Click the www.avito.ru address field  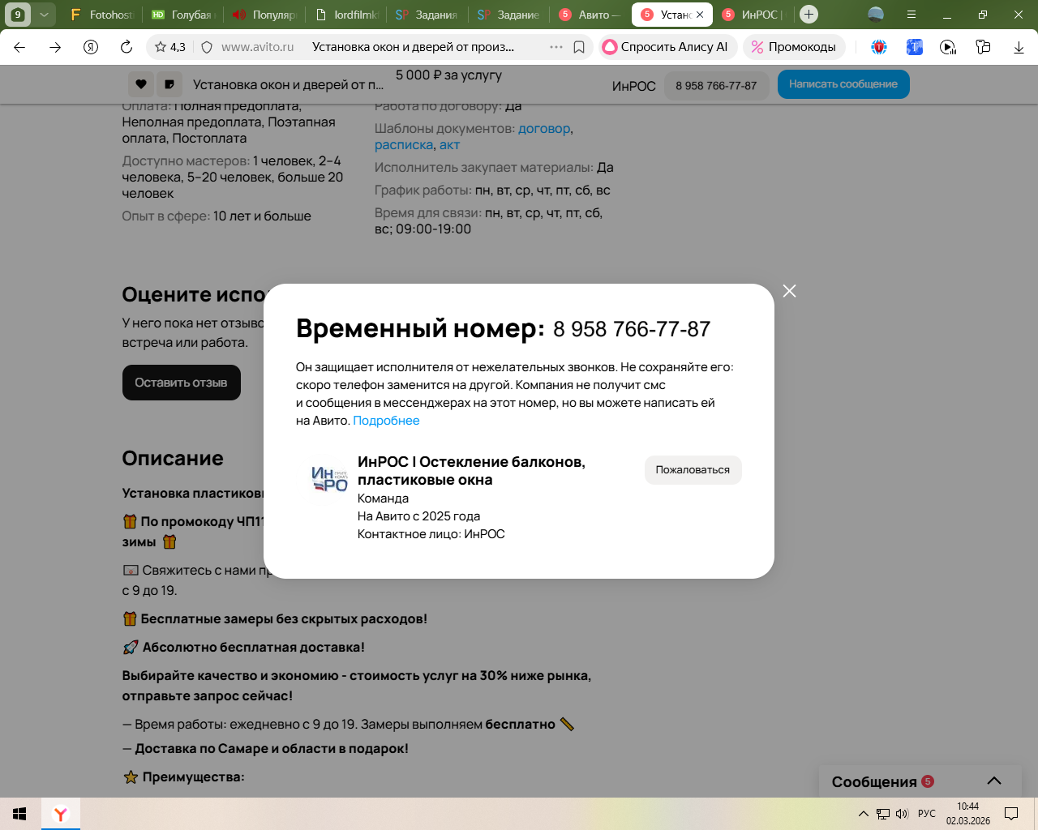tap(258, 47)
